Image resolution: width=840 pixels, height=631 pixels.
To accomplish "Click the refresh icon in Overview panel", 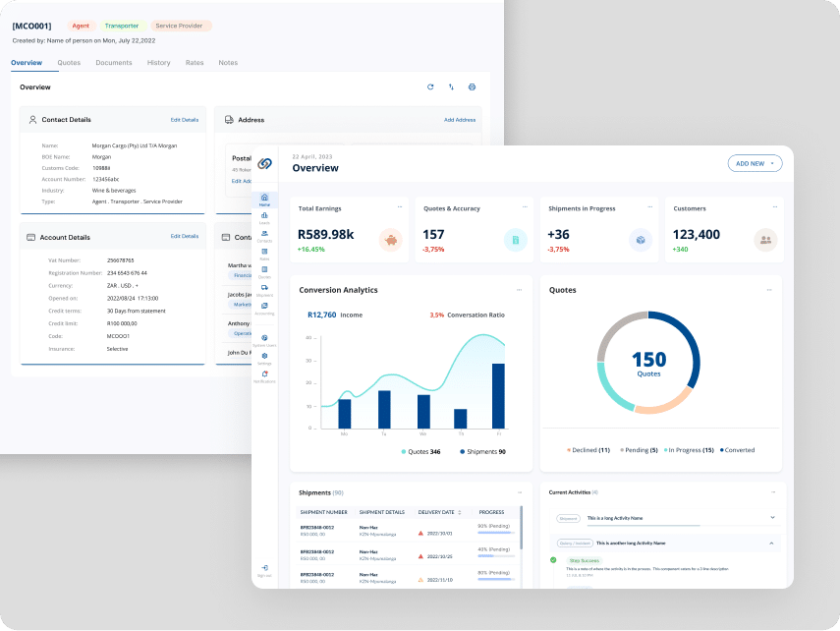I will coord(429,87).
